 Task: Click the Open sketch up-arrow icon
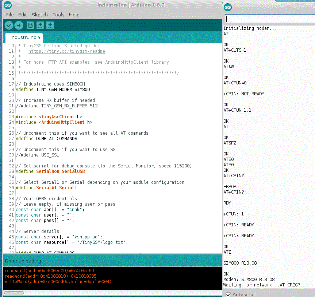click(x=41, y=25)
